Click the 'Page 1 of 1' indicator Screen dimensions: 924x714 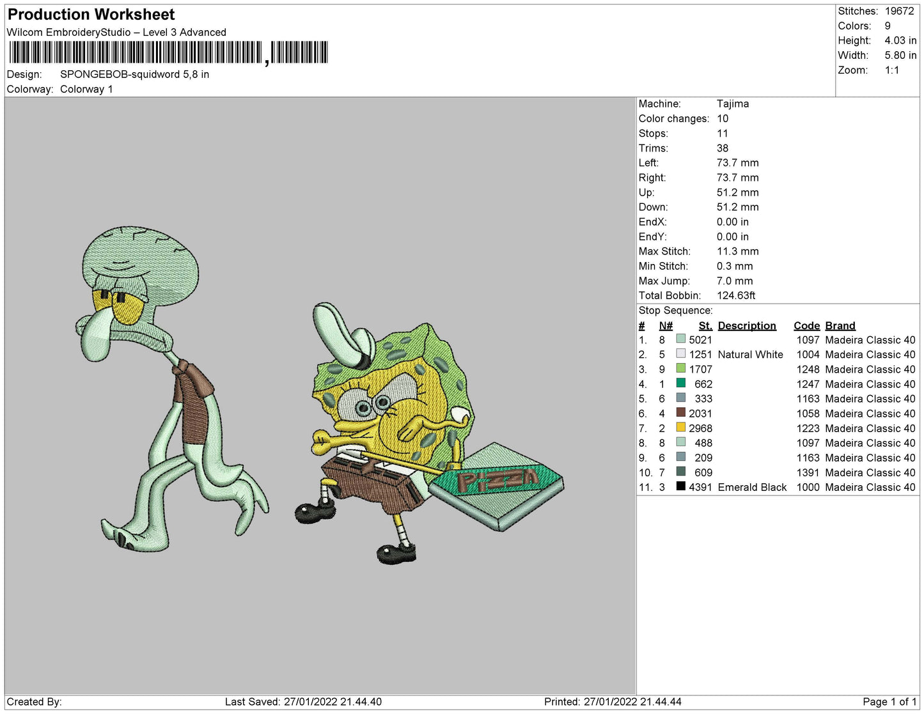(889, 701)
